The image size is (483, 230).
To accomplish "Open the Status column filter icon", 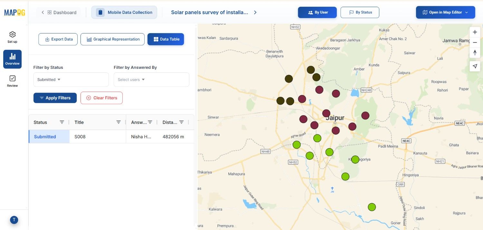I will click(62, 122).
